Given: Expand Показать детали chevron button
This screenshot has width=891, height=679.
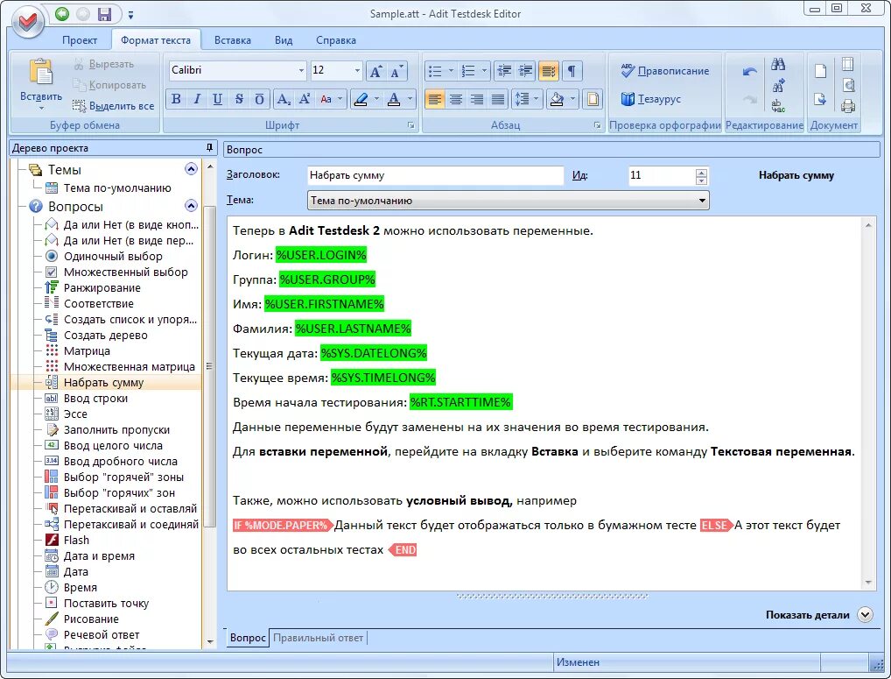Looking at the screenshot, I should tap(865, 615).
